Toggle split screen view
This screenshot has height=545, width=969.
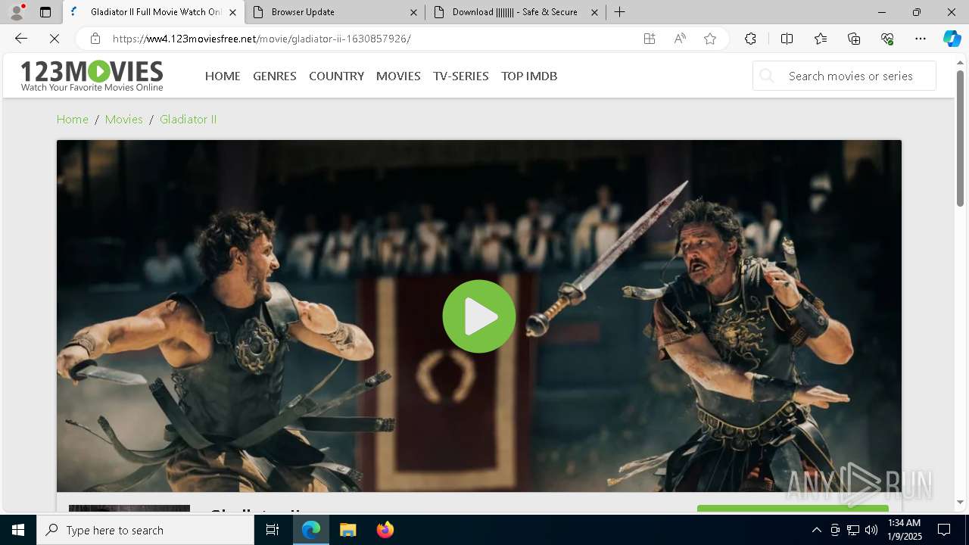pyautogui.click(x=787, y=39)
